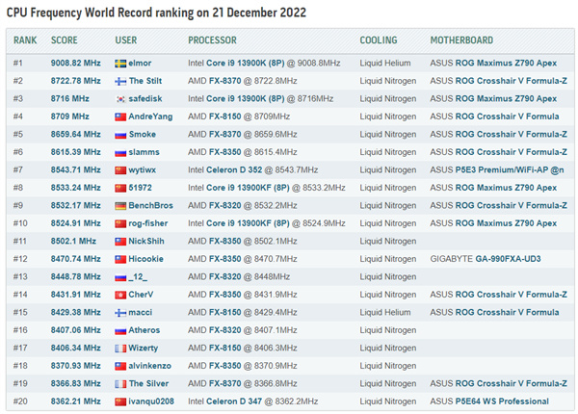The image size is (578, 414).
Task: Select user ivanqu0208
Action: tap(151, 401)
